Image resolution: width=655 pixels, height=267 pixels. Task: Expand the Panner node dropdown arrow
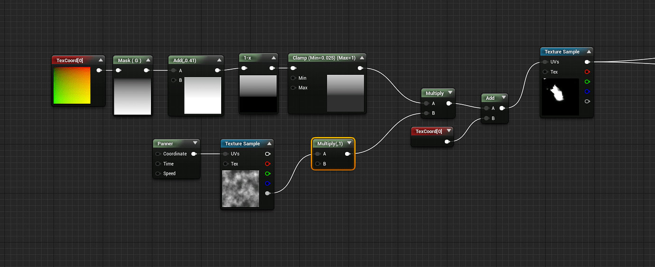[195, 143]
